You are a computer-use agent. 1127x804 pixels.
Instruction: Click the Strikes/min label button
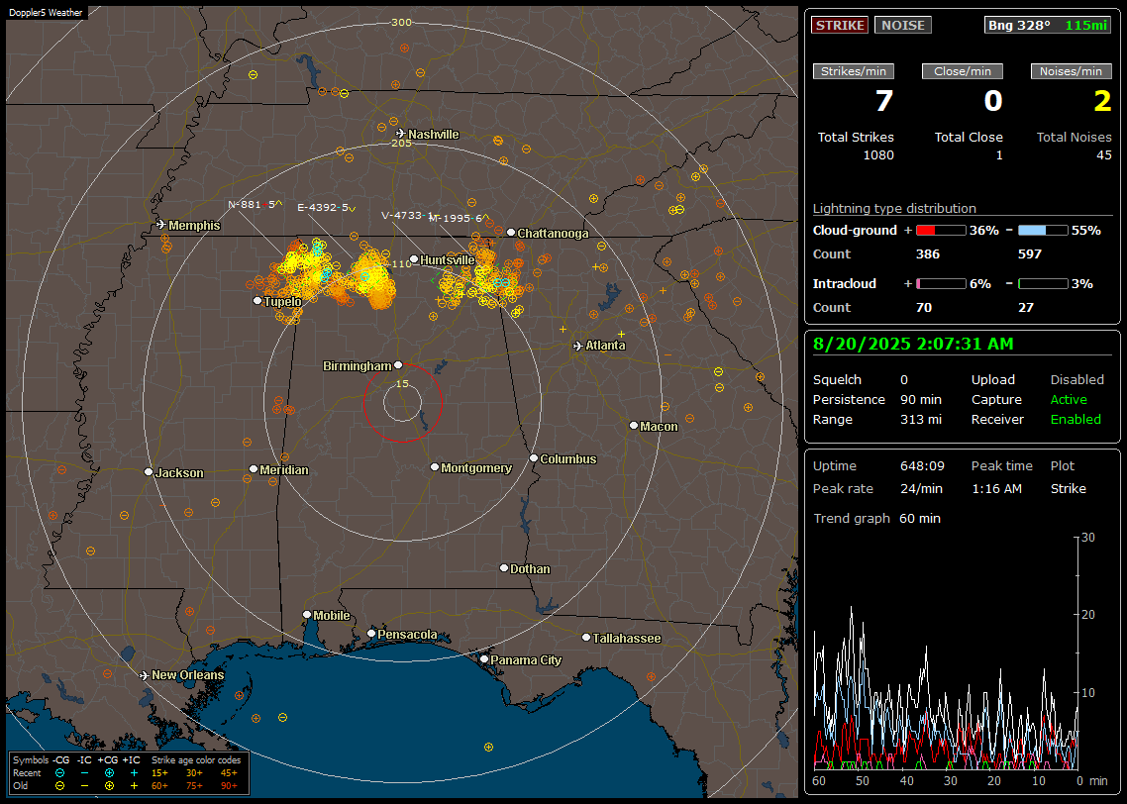[x=854, y=71]
